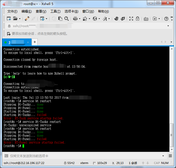Expand the Properties icon dropdown arrow
The image size is (176, 168).
47,19
